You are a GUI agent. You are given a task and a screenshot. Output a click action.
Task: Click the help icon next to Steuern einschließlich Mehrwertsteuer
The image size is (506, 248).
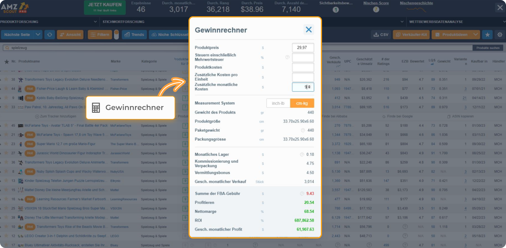(287, 57)
